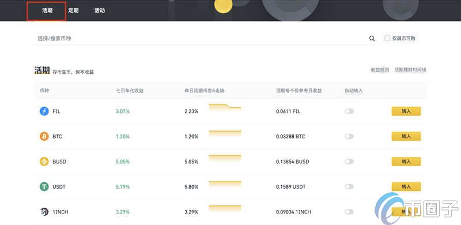Open the USDT yield trend chart
461x225 pixels.
225,185
